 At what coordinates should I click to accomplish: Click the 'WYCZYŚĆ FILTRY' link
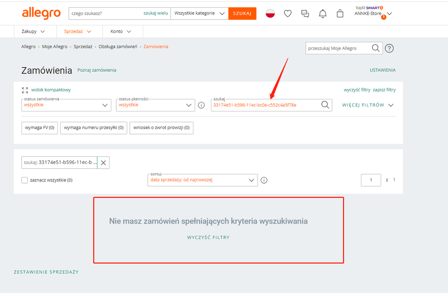[x=208, y=237]
